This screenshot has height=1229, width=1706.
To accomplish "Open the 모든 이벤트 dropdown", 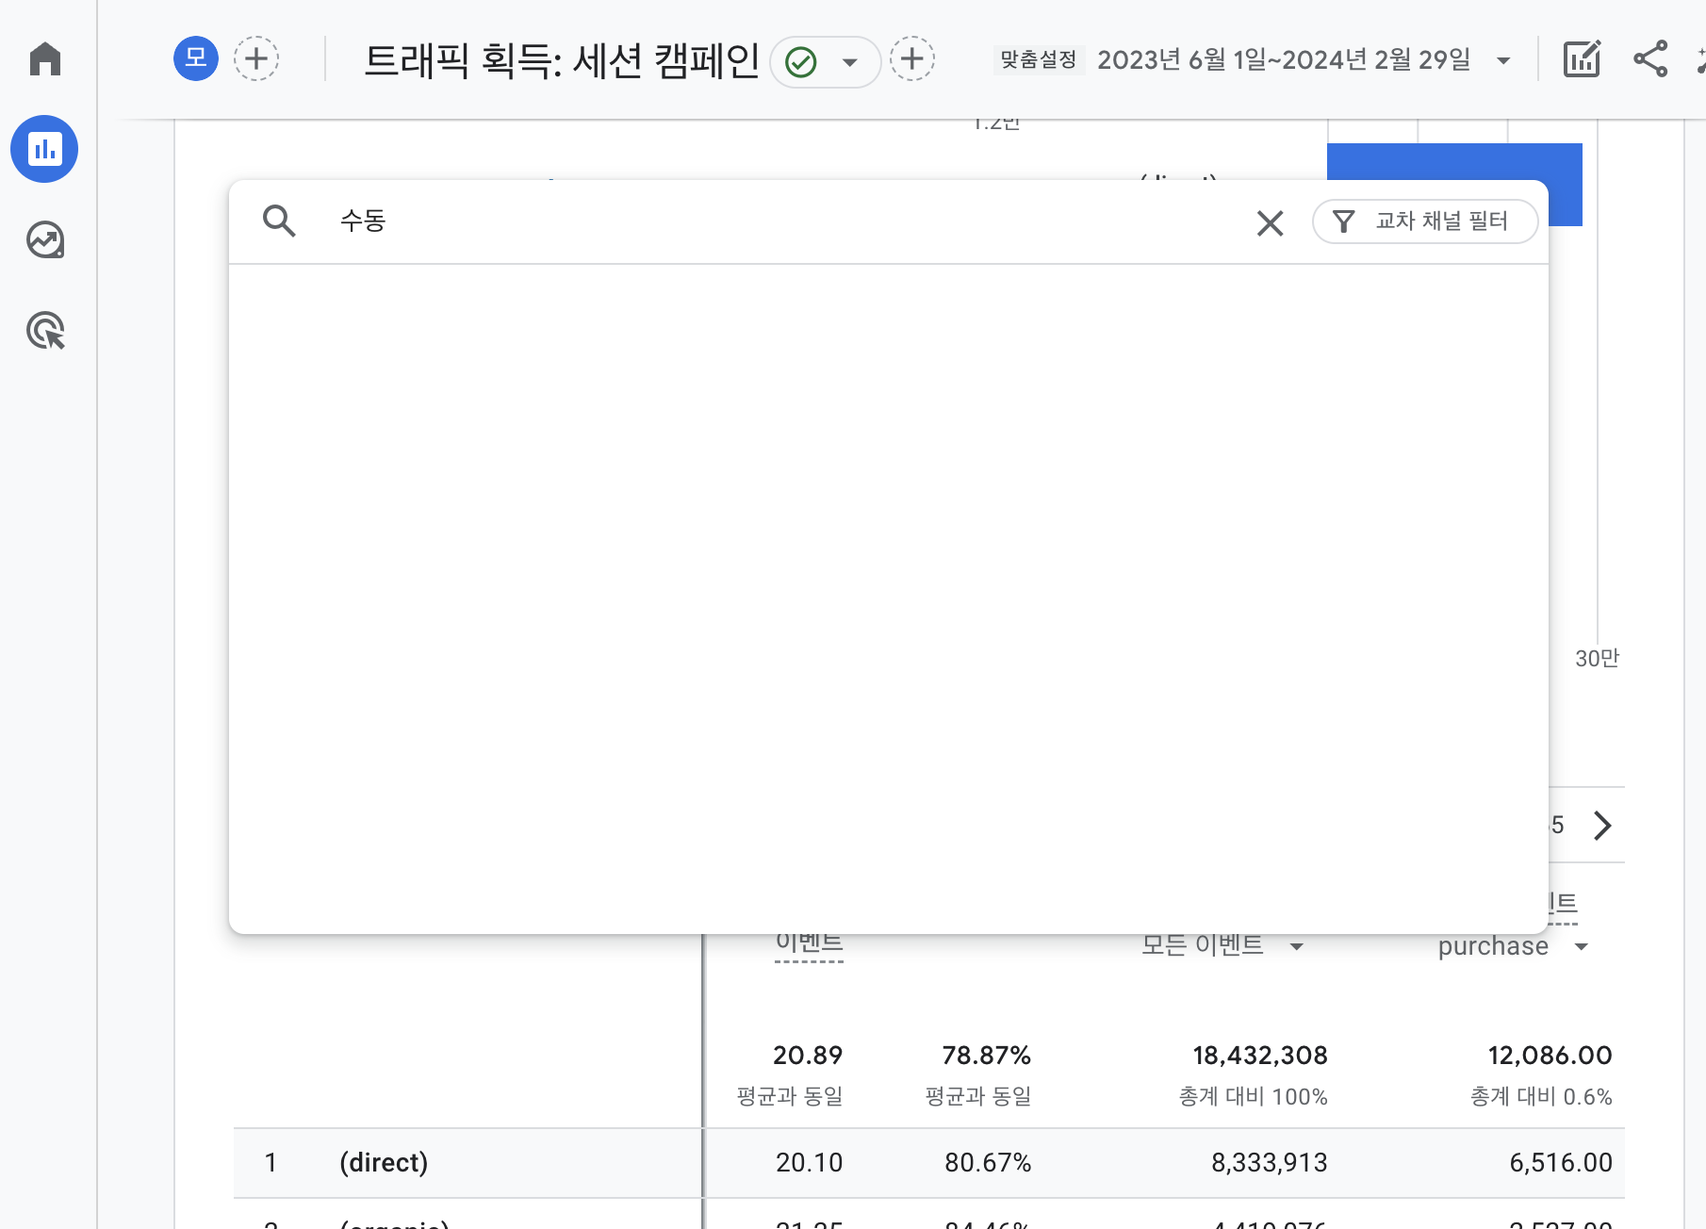I will (x=1222, y=945).
